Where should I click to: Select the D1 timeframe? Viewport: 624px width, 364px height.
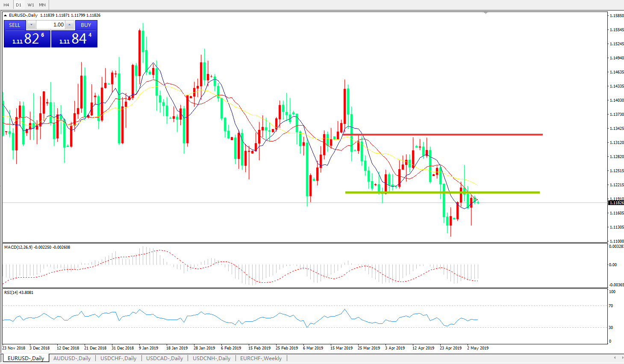tap(18, 5)
